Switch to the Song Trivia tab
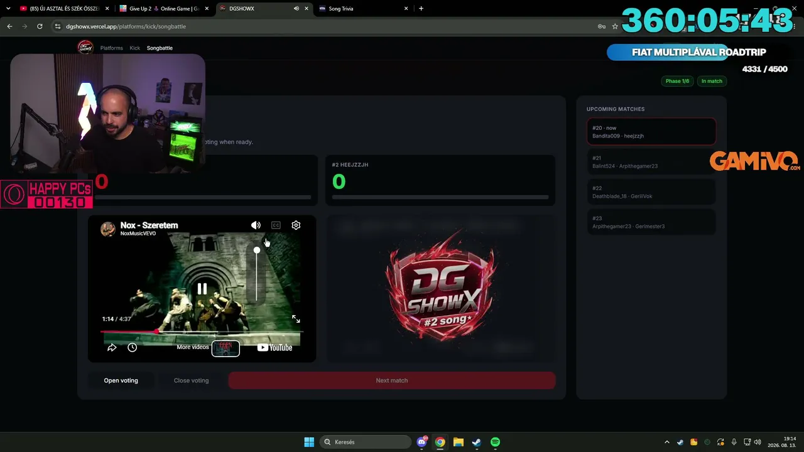 (363, 9)
